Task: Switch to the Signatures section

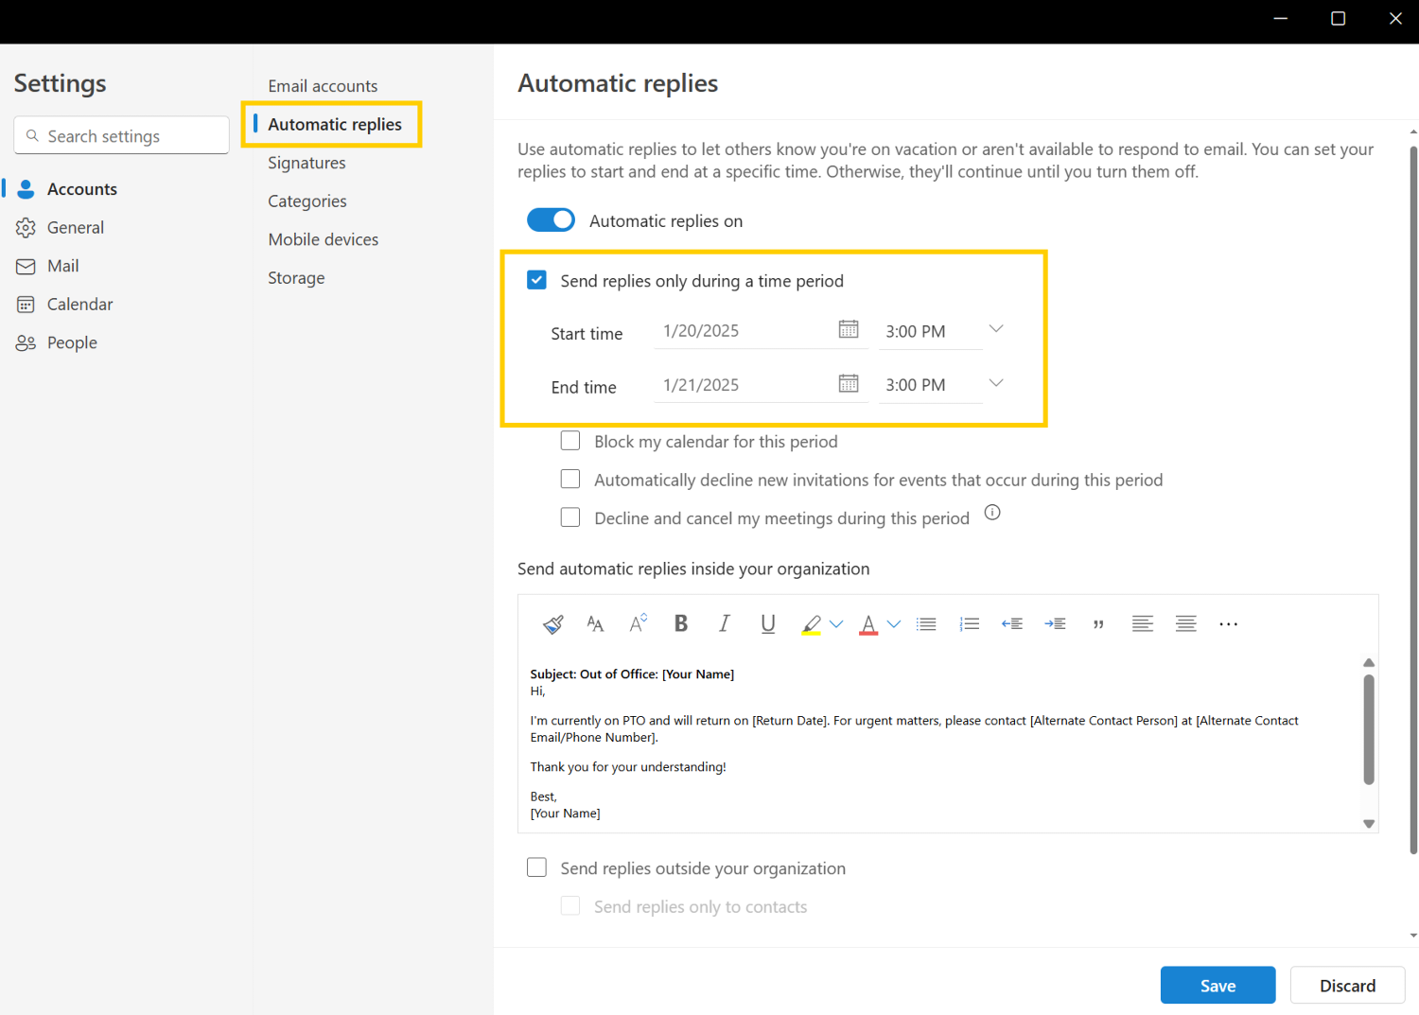Action: [x=306, y=162]
